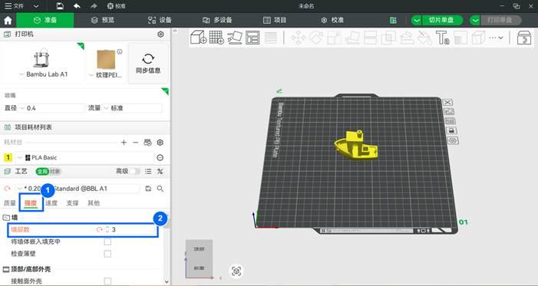The width and height of the screenshot is (538, 286).
Task: Click the Add model cube icon
Action: coord(198,37)
